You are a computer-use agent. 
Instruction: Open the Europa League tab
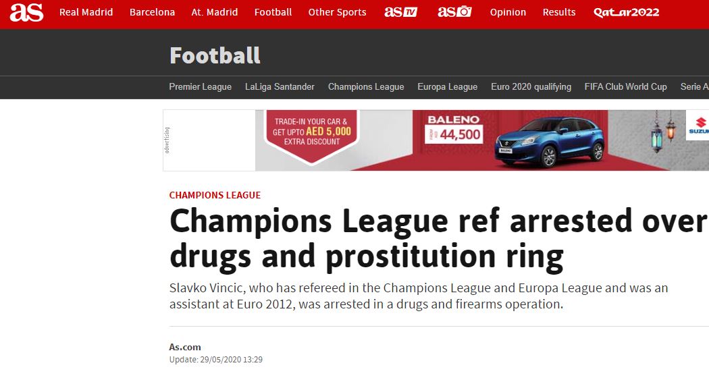(447, 86)
